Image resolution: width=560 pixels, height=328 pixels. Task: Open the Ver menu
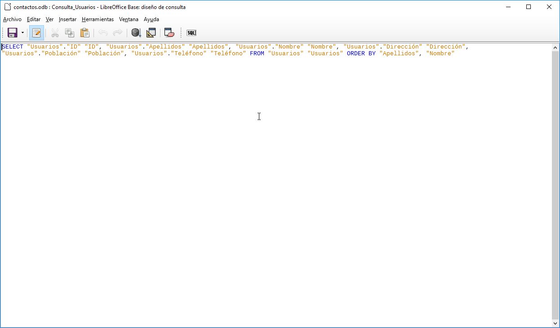pos(49,19)
